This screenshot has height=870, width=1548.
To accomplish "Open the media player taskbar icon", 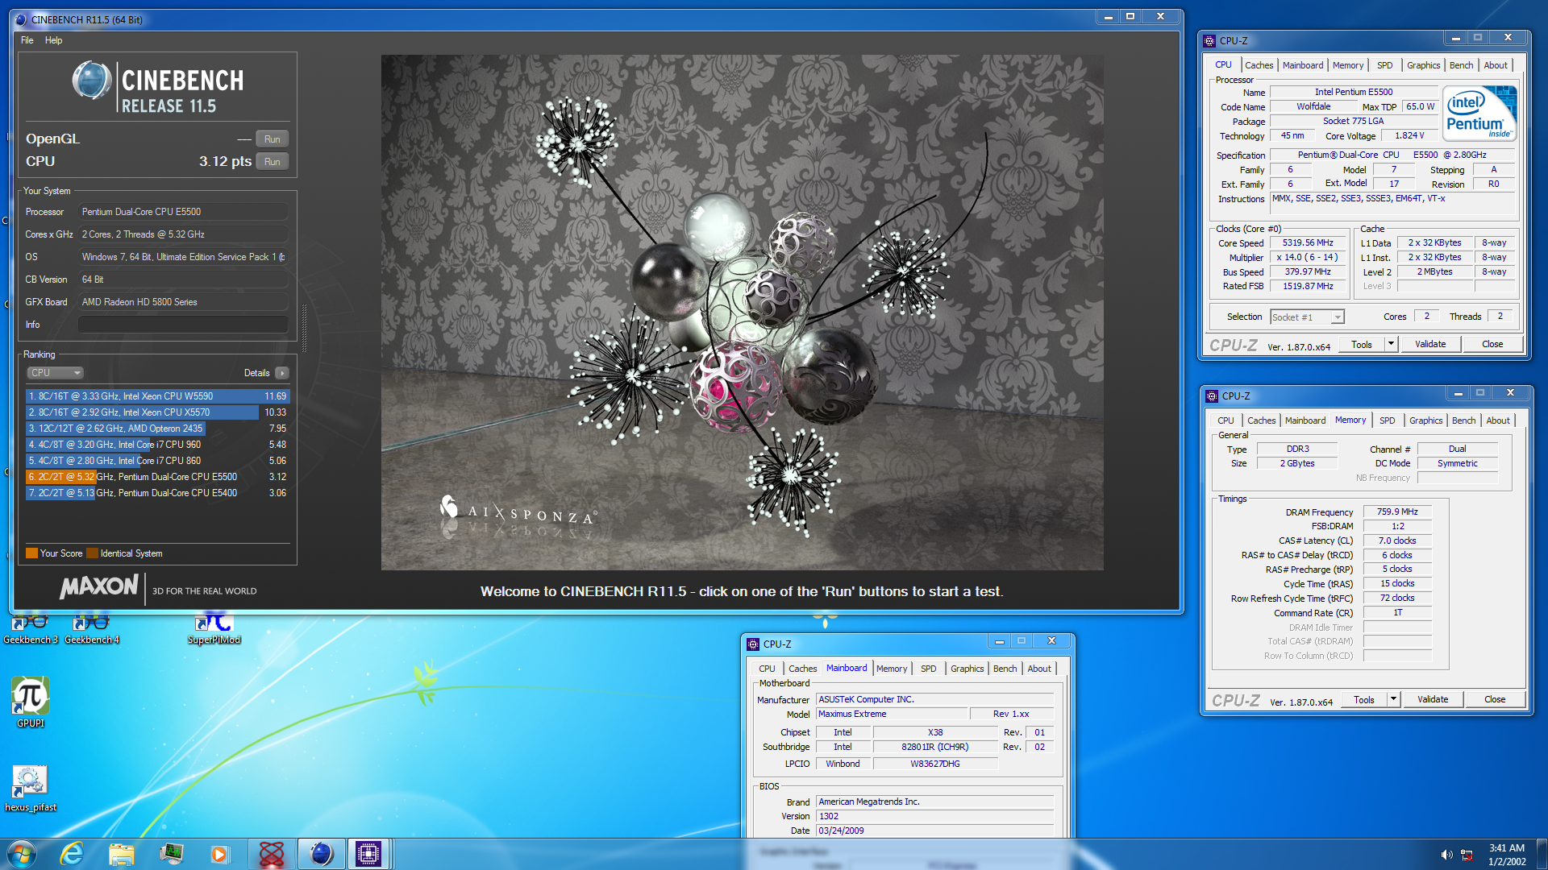I will pyautogui.click(x=219, y=854).
